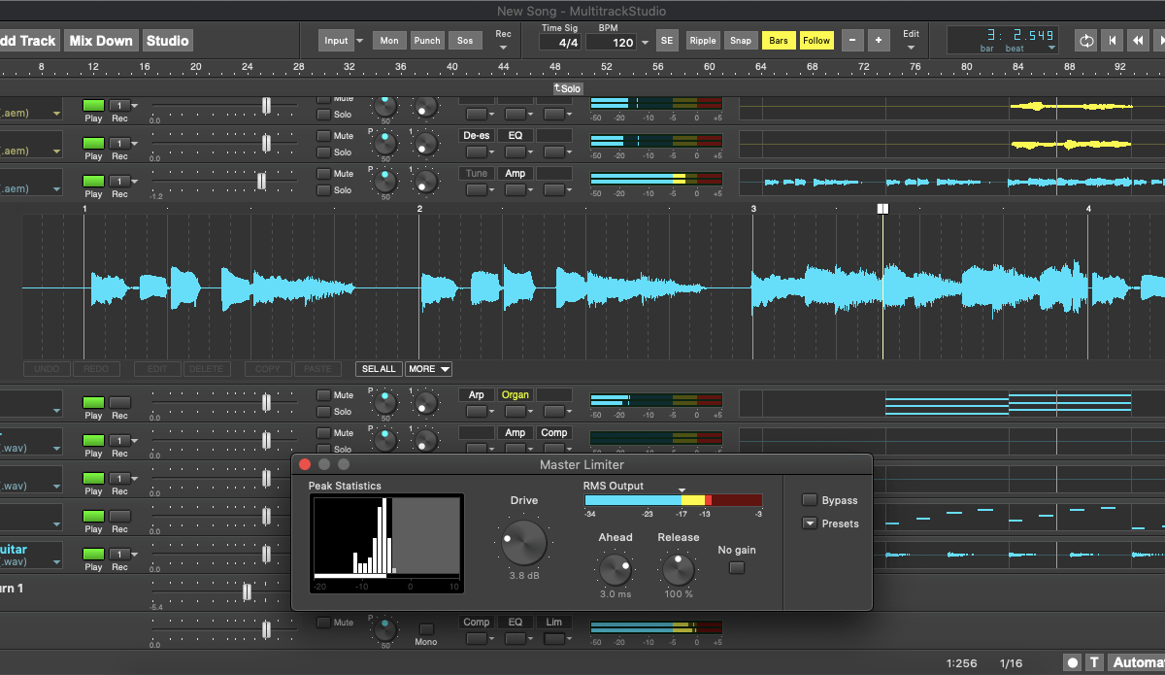This screenshot has height=675, width=1165.
Task: Click the go-to-start transport button
Action: (x=1112, y=41)
